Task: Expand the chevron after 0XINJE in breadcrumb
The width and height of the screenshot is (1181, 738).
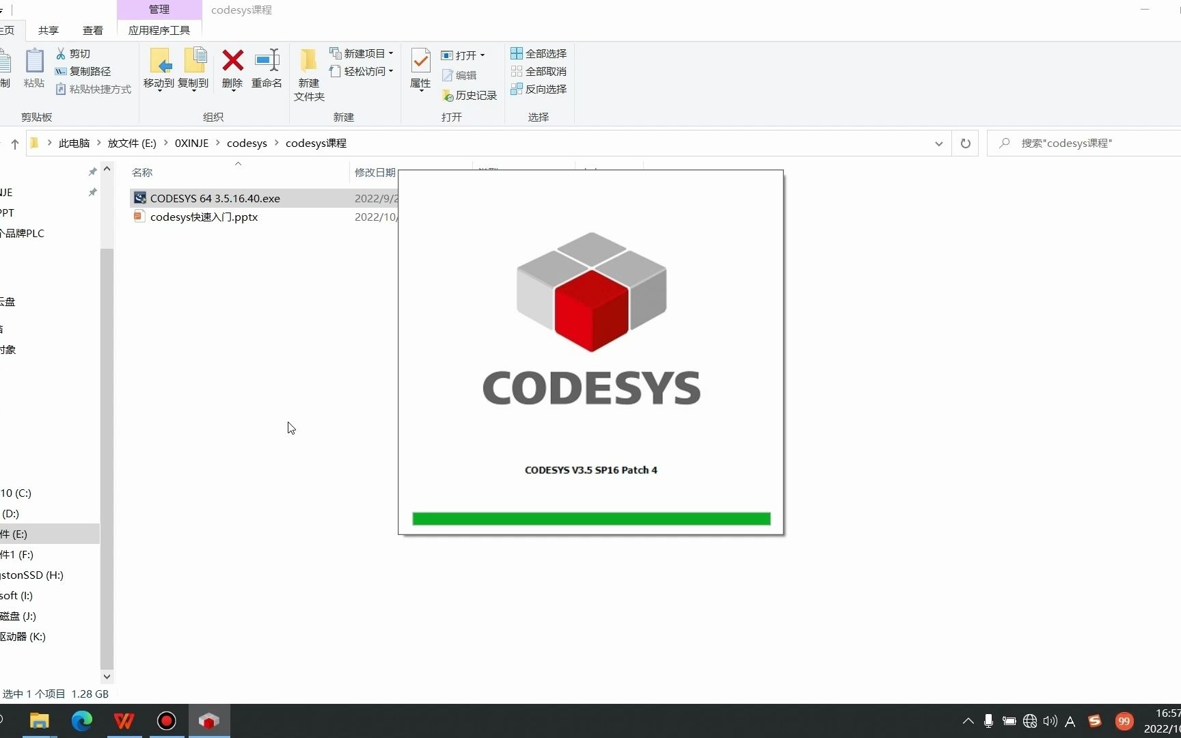Action: (x=218, y=143)
